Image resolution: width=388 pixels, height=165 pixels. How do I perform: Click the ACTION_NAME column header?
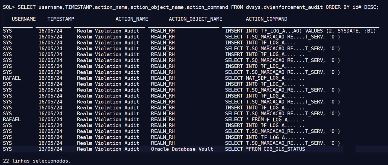click(x=132, y=19)
